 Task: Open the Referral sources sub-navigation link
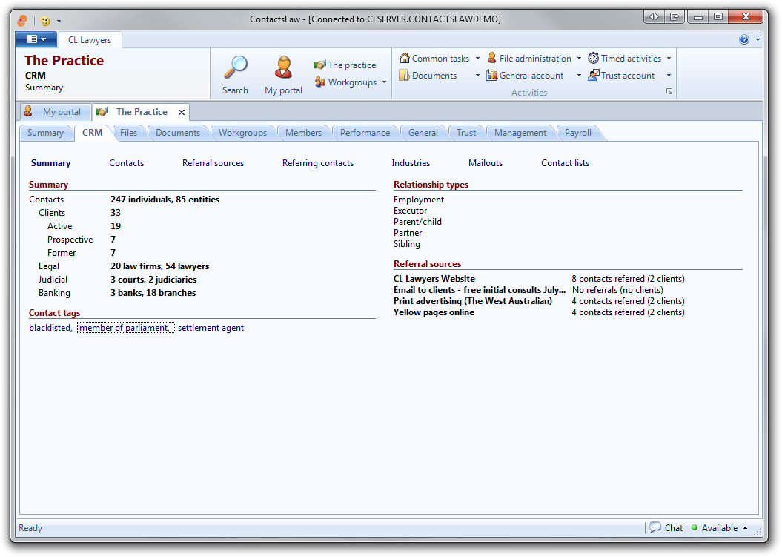click(213, 163)
